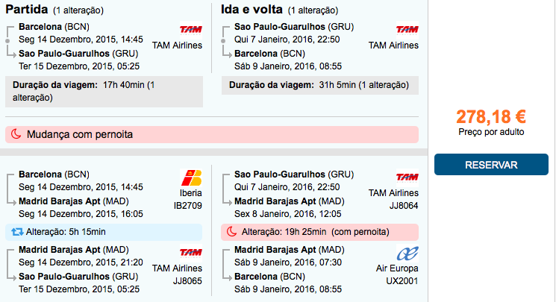The image size is (556, 302).
Task: Click moon icon next to Alteração 19h 25min
Action: coord(231,232)
